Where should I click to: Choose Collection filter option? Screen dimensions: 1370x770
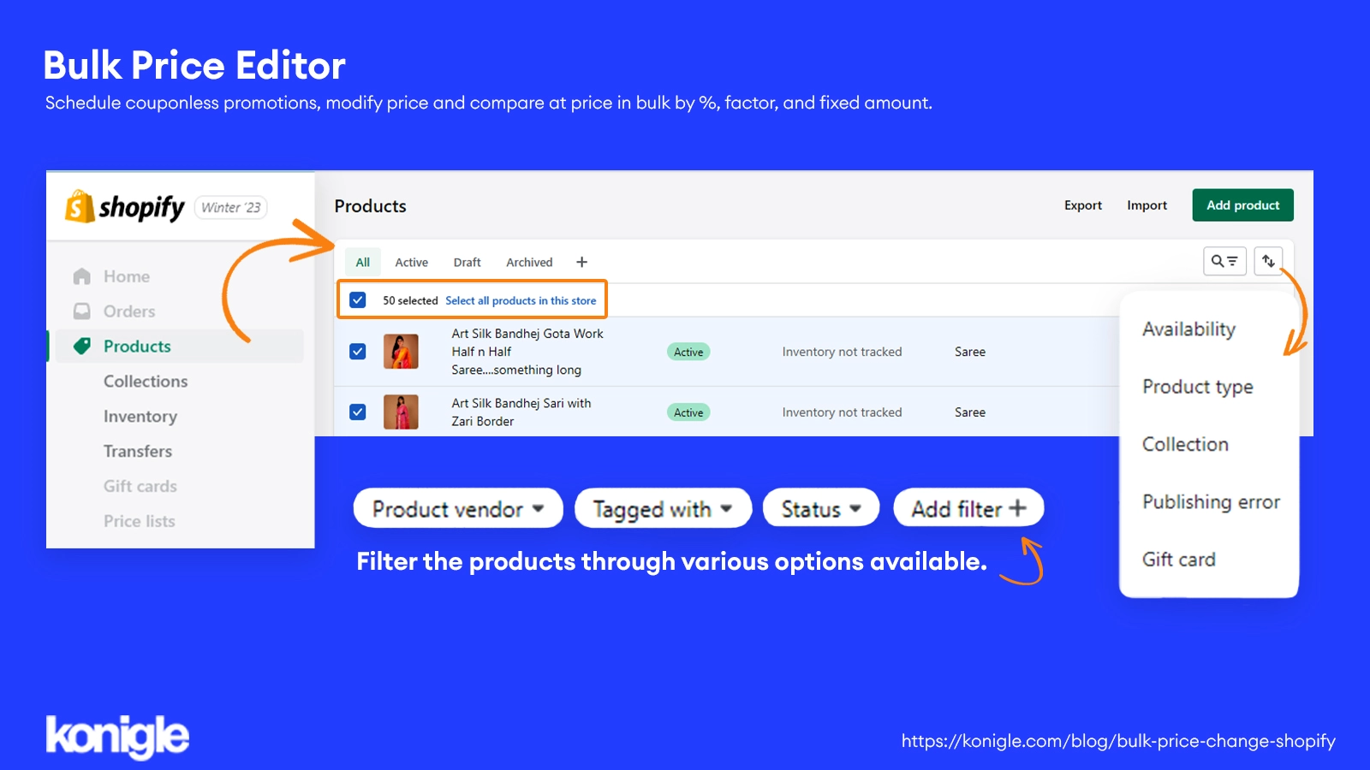pyautogui.click(x=1185, y=444)
